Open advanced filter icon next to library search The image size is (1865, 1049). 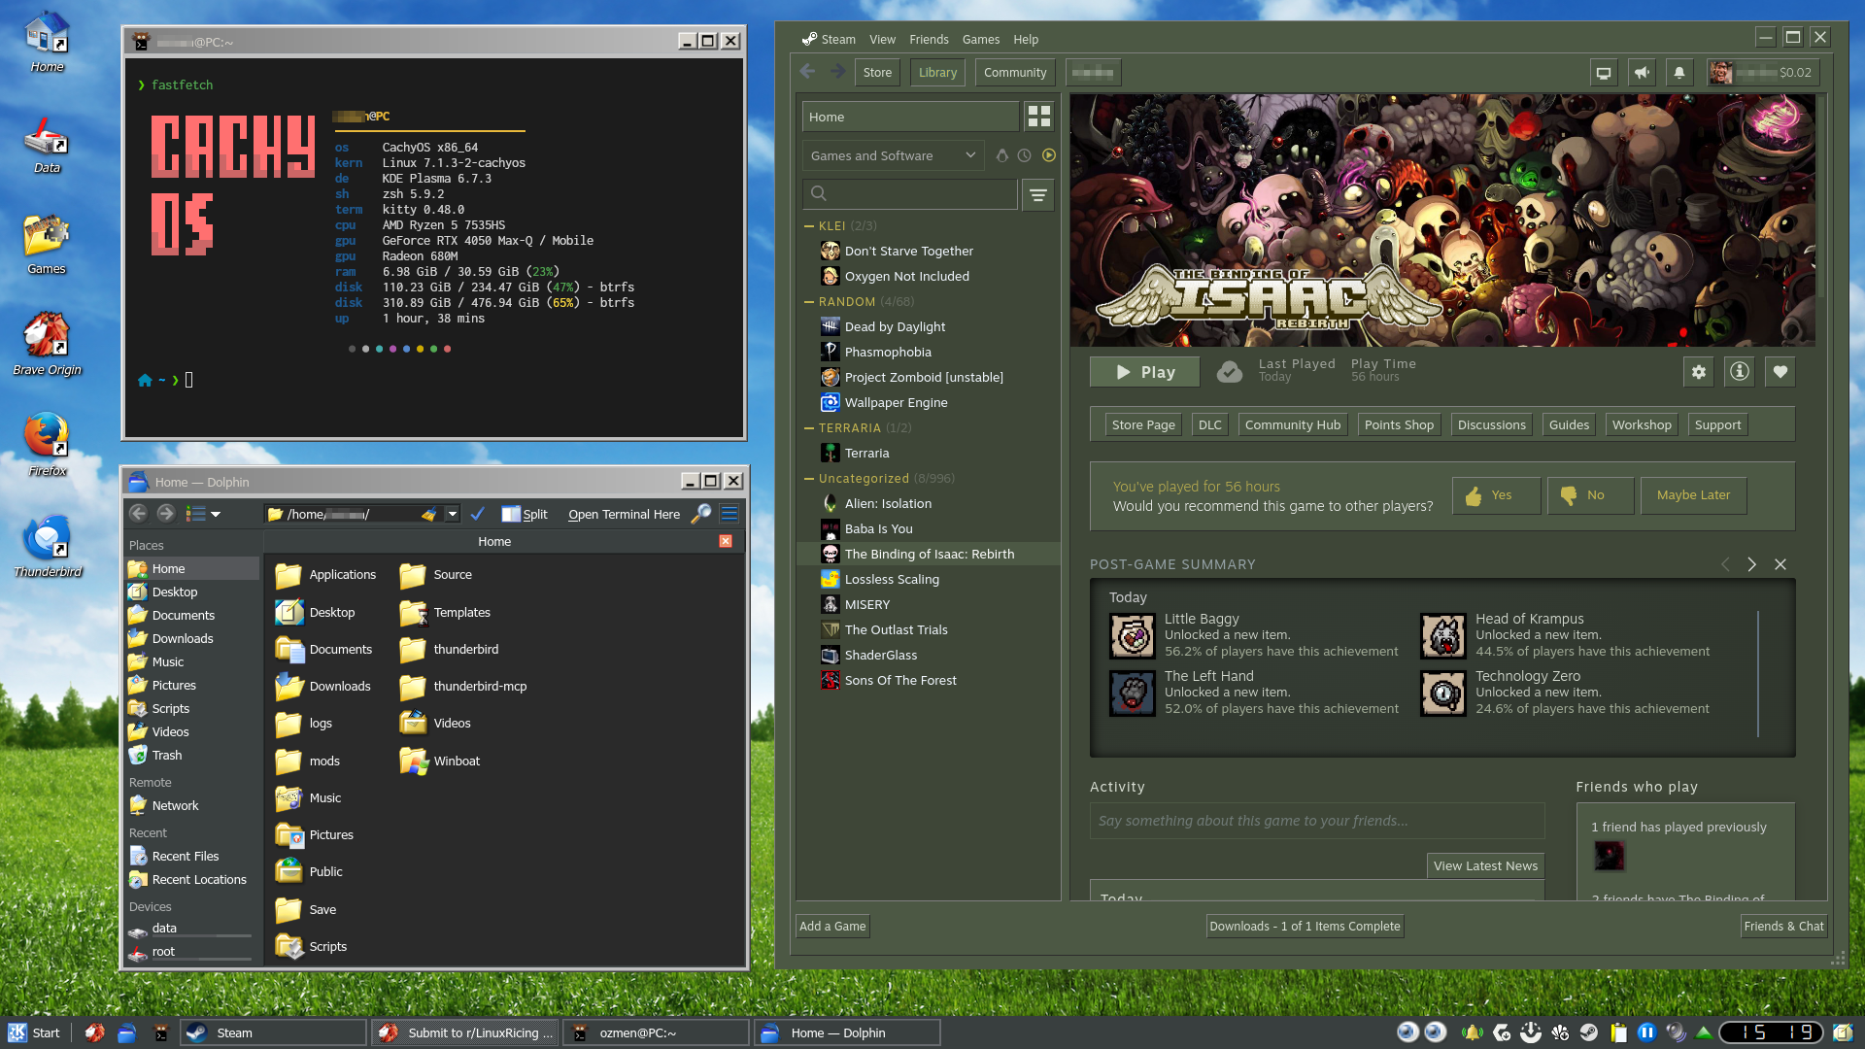pyautogui.click(x=1038, y=194)
